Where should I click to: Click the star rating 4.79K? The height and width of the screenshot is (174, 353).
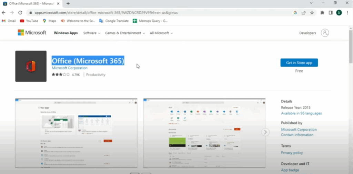coord(66,75)
